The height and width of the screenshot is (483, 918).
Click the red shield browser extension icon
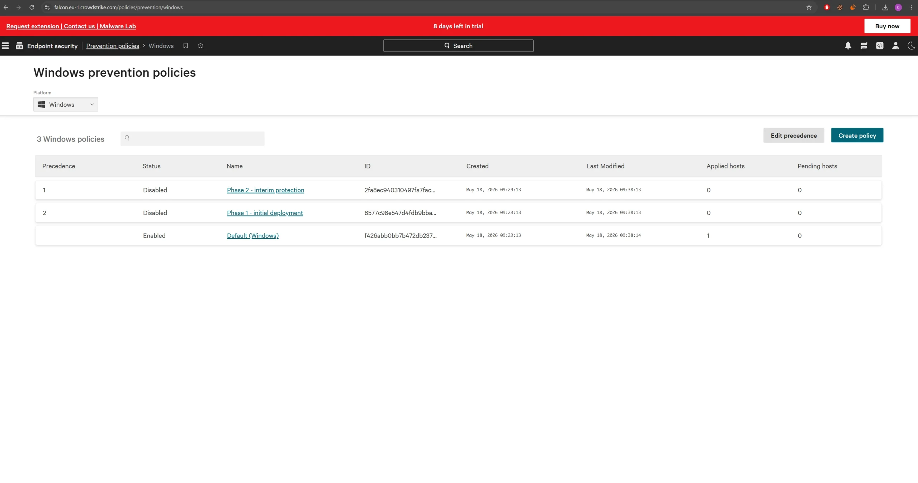pyautogui.click(x=827, y=7)
